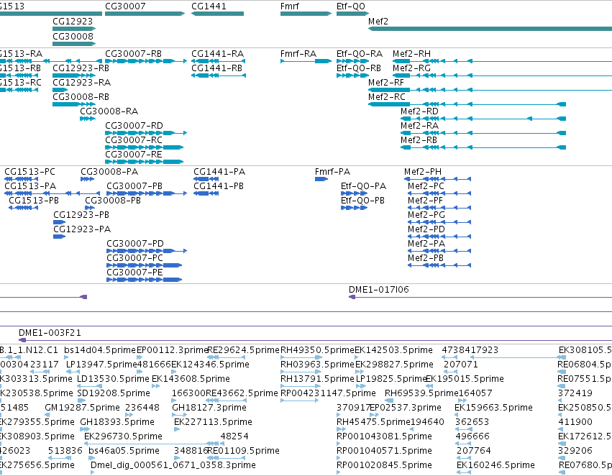Viewport: 612px width, 476px height.
Task: Select transcript Mef2-RH
Action: point(411,54)
